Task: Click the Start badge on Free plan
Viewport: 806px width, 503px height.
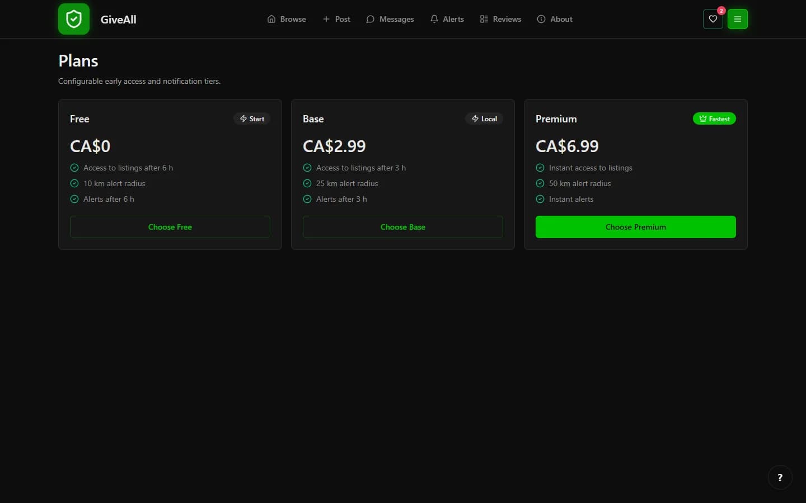Action: click(x=252, y=118)
